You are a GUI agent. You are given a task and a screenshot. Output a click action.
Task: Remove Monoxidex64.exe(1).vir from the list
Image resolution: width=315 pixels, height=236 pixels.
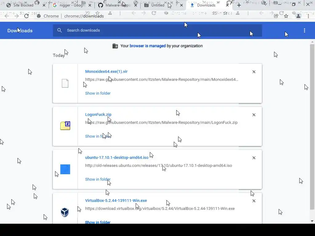[x=254, y=72]
